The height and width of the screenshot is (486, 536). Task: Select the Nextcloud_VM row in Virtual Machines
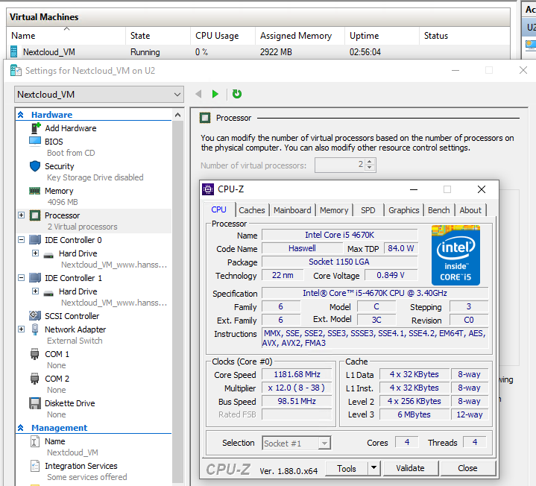coord(258,52)
